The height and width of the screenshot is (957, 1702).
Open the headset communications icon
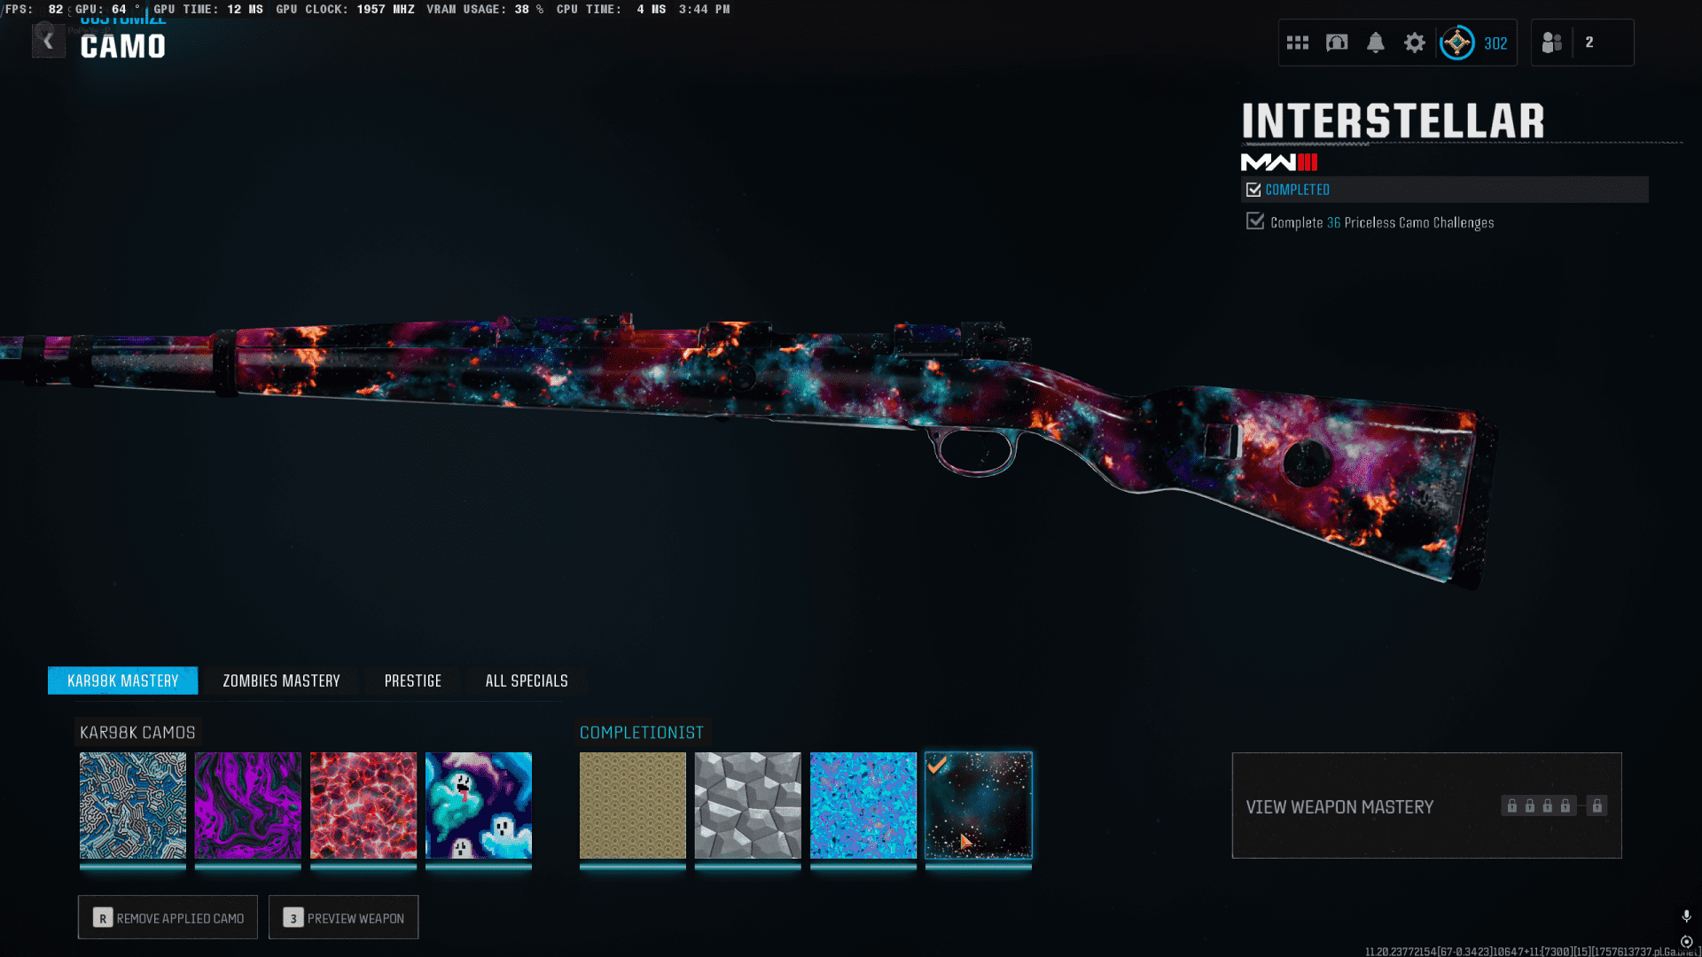pos(1337,43)
